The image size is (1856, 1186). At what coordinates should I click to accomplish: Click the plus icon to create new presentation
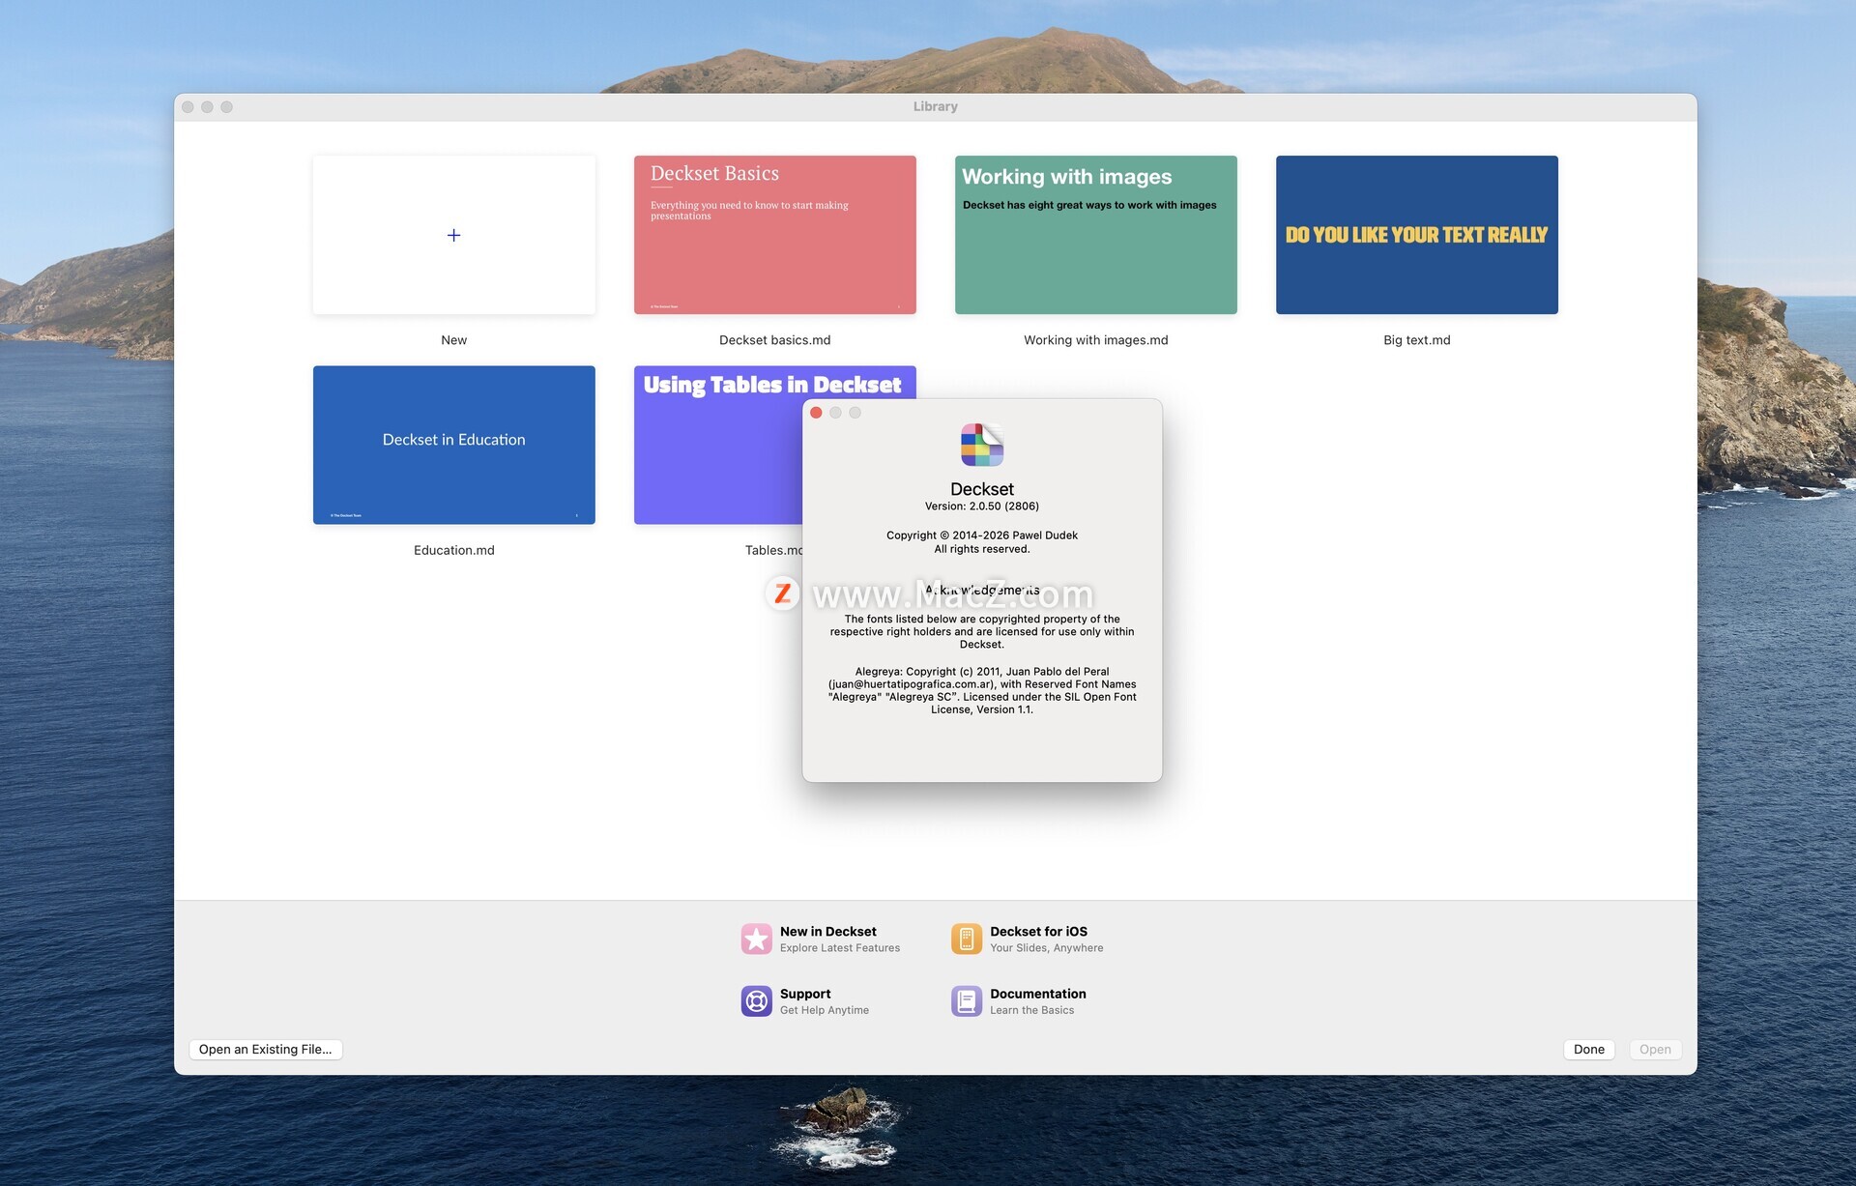[453, 235]
